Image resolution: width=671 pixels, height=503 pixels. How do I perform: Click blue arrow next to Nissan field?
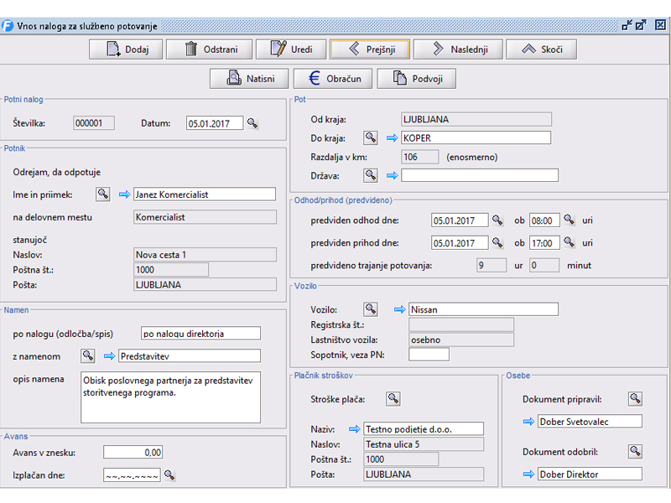[x=400, y=309]
